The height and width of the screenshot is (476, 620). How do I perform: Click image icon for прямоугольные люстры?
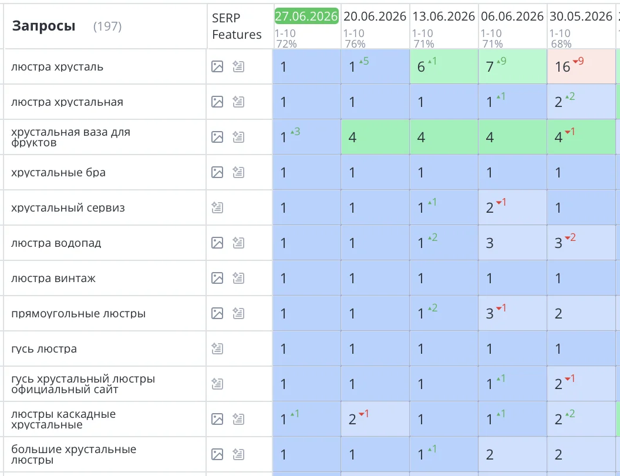pyautogui.click(x=217, y=313)
